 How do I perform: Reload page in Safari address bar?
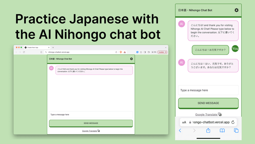pos(233,122)
